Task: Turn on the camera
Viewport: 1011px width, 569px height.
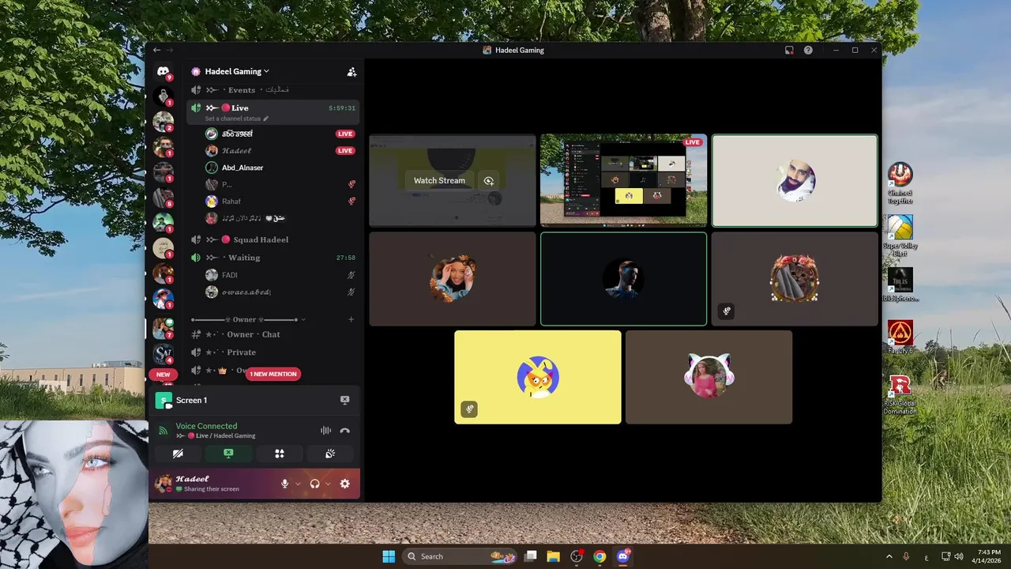Action: pos(178,454)
